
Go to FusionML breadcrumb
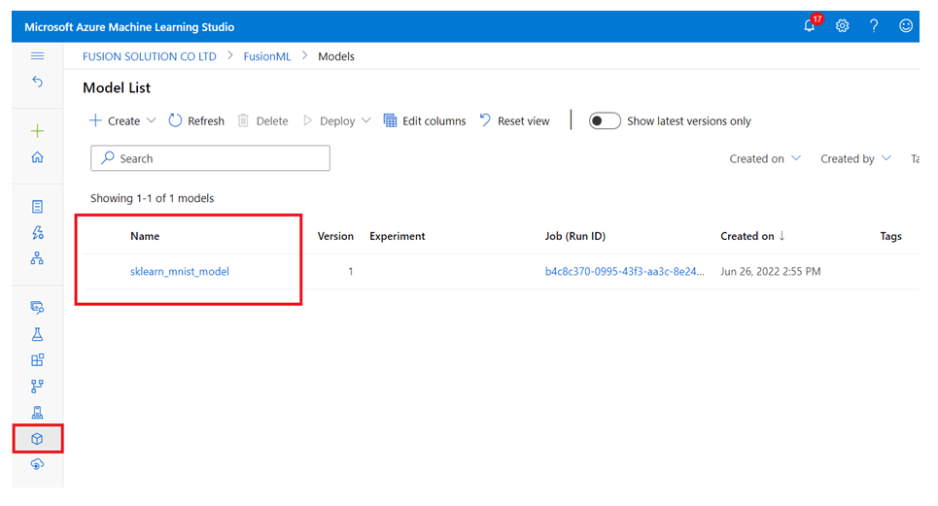(266, 56)
